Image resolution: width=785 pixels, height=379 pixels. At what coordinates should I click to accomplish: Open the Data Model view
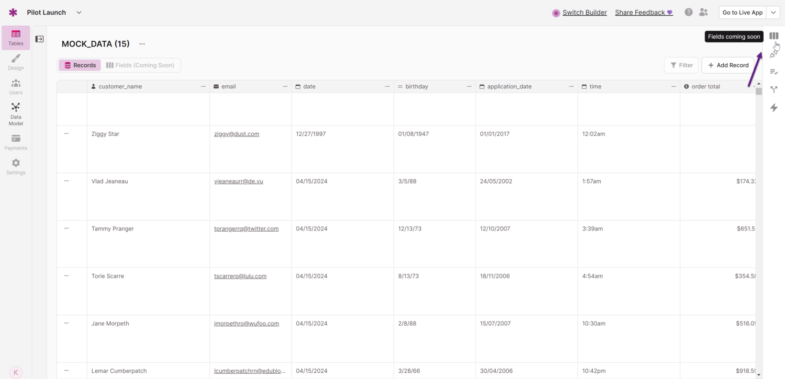(x=16, y=113)
